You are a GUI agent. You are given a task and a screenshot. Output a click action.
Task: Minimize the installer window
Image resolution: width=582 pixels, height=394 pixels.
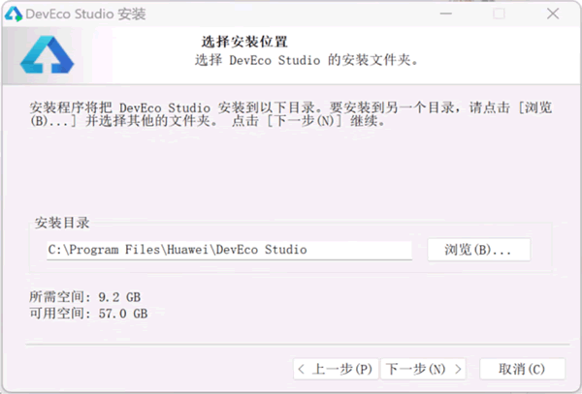(x=446, y=14)
